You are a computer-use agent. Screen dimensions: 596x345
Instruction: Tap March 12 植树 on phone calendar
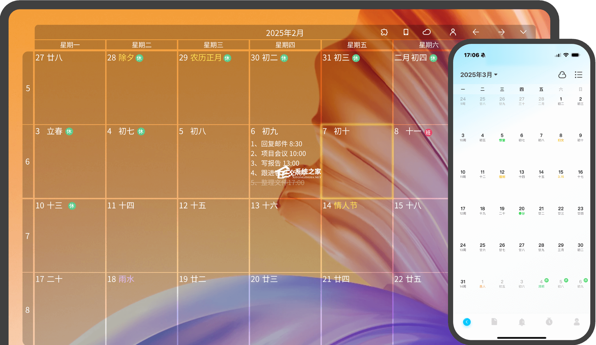point(502,174)
